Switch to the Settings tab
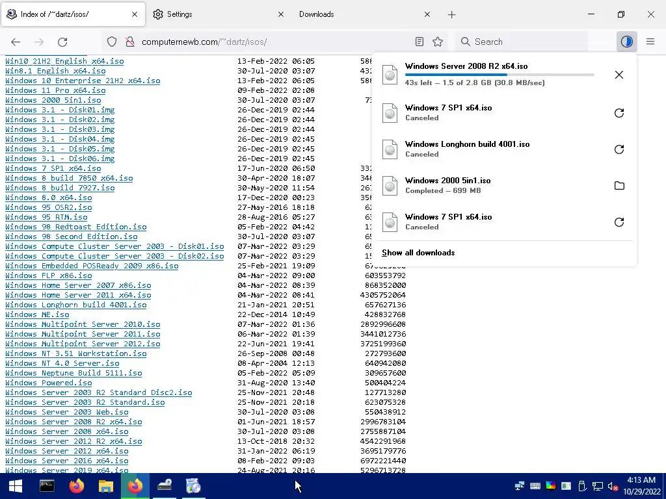 pos(217,14)
